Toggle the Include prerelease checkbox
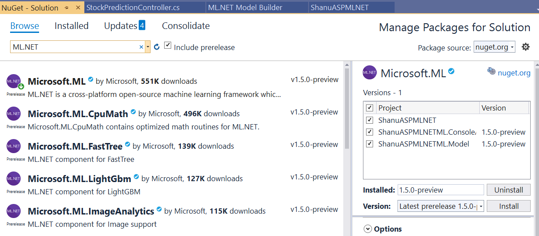 (168, 45)
